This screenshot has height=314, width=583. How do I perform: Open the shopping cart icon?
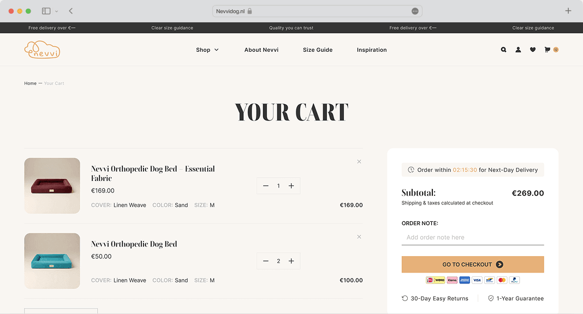coord(547,50)
